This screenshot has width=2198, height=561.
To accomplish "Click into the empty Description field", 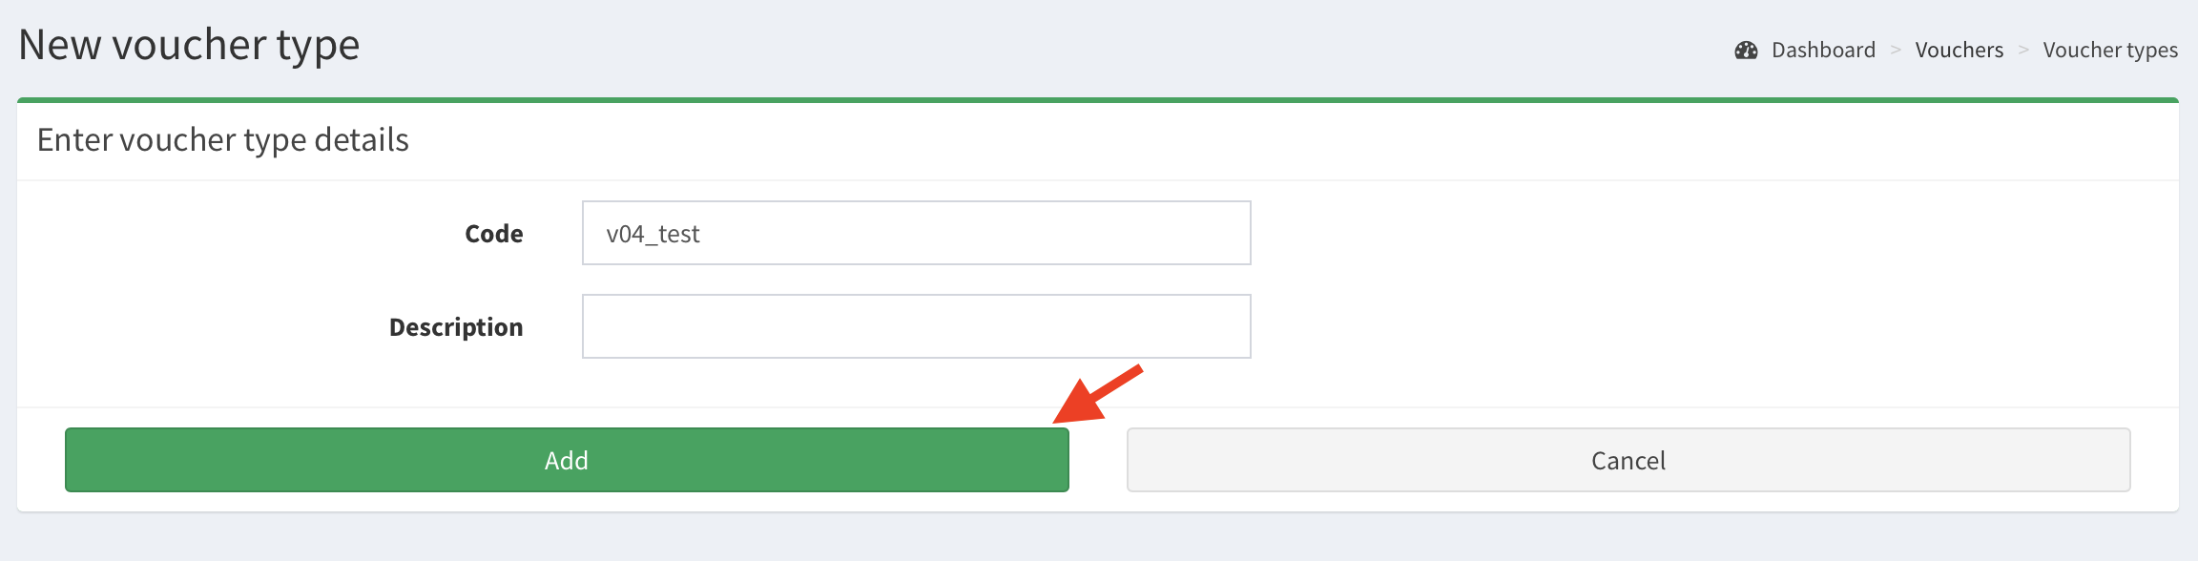I will pyautogui.click(x=916, y=326).
